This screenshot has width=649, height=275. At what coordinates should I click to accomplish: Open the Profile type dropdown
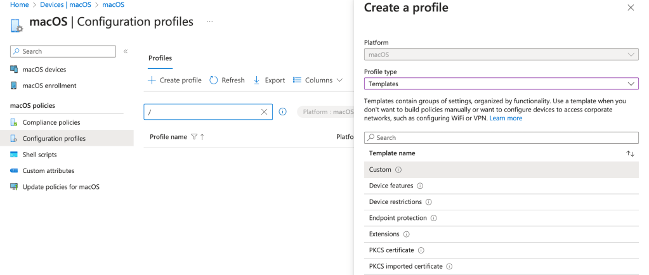[x=501, y=84]
